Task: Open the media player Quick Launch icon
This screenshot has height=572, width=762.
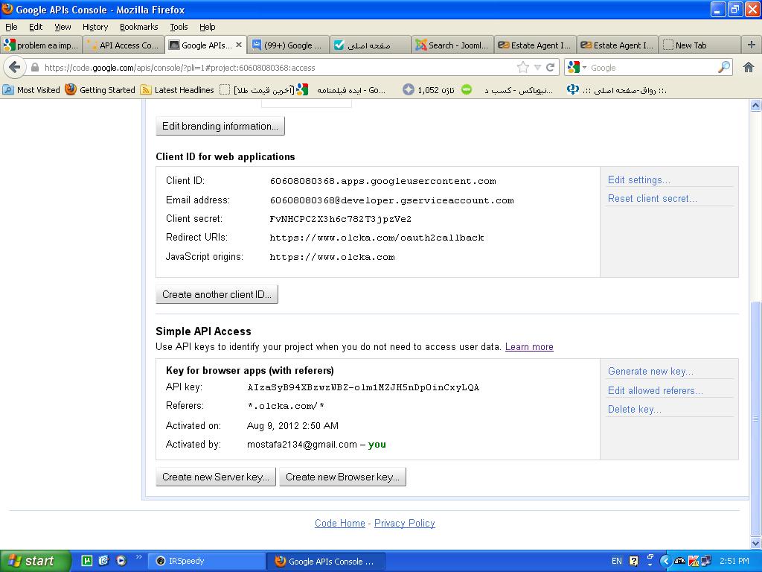Action: point(121,561)
